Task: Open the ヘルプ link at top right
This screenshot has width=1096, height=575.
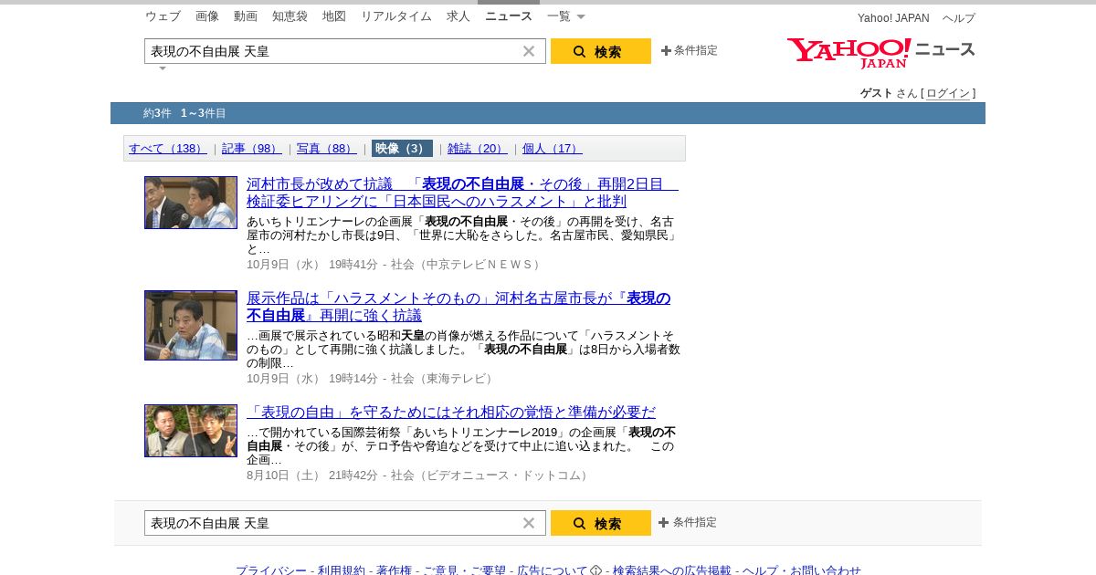Action: (x=959, y=18)
